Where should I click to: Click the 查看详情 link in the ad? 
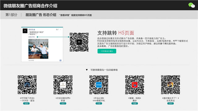32,37
